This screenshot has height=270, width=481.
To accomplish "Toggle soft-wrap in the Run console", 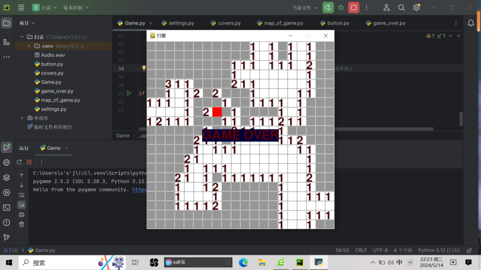I will [21, 195].
